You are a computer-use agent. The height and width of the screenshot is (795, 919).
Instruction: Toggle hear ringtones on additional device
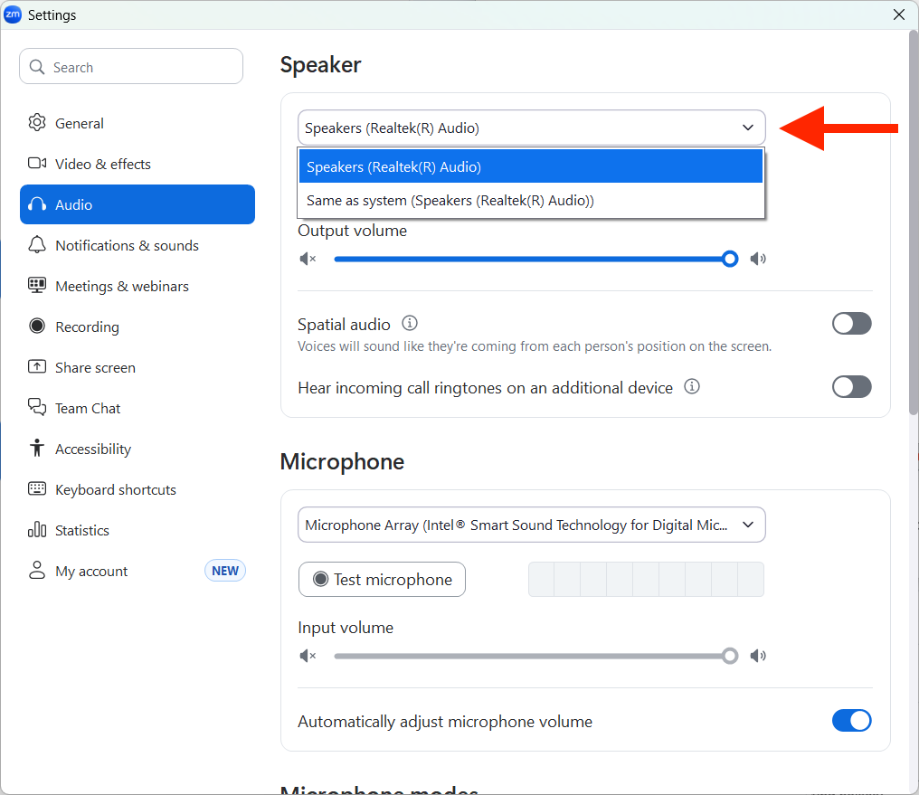coord(851,387)
